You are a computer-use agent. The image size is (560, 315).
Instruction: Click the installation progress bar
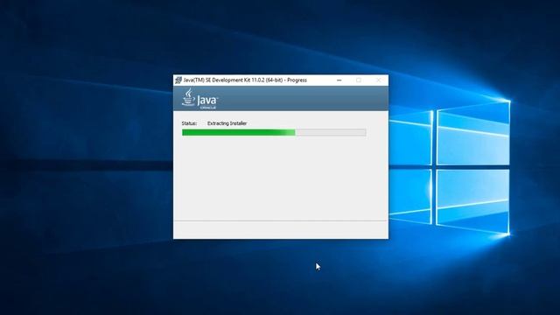[274, 132]
